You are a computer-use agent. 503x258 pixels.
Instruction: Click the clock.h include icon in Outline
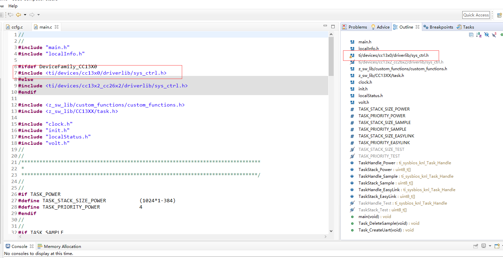click(x=352, y=82)
